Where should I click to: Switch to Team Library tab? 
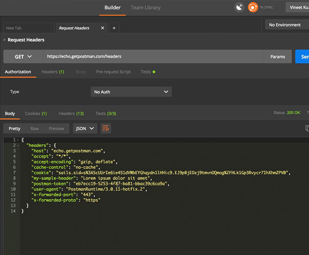[145, 7]
